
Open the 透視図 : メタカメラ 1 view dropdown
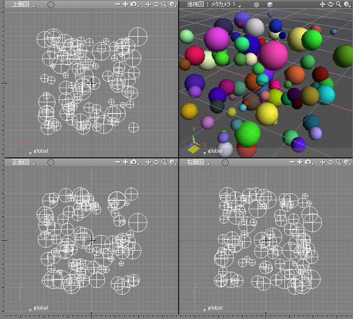[x=214, y=5]
